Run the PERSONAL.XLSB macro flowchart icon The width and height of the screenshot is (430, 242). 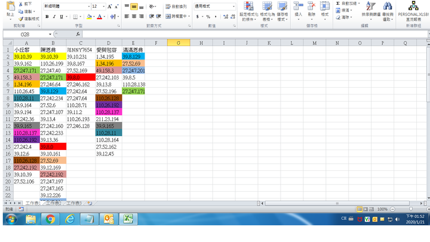coord(413,6)
